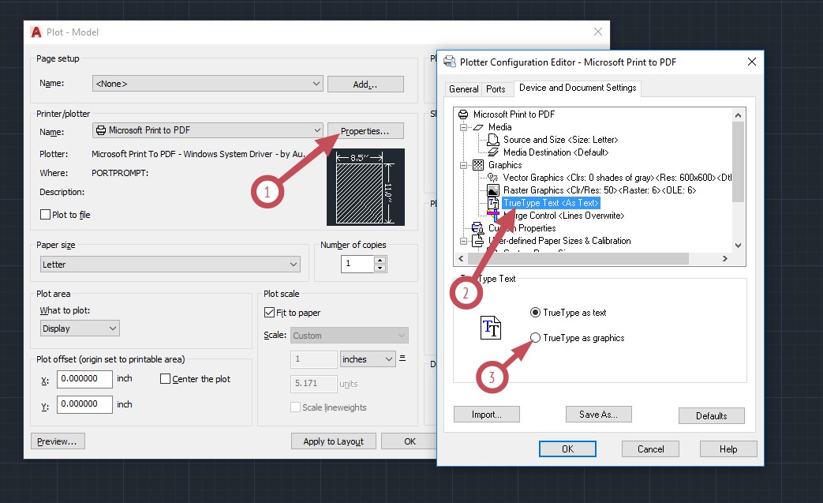Open the What to plot Display dropdown
The width and height of the screenshot is (823, 503).
pyautogui.click(x=80, y=328)
